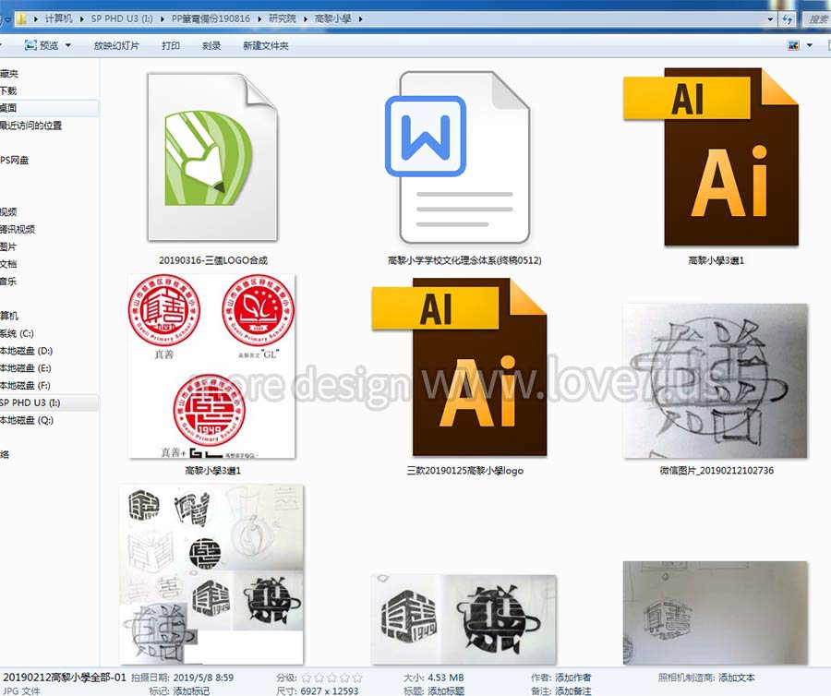831x696 pixels.
Task: Expand the arrow after SP PHD U3 (I:) in the breadcrumb
Action: (x=163, y=19)
